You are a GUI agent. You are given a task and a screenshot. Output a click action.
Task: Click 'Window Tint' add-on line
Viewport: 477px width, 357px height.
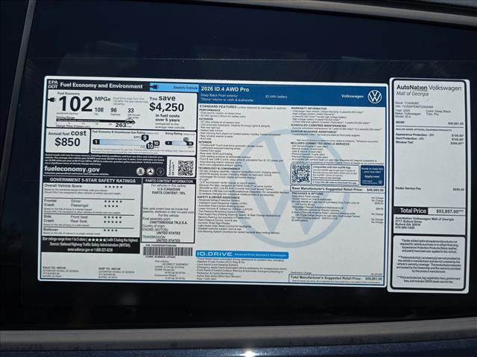coord(429,142)
